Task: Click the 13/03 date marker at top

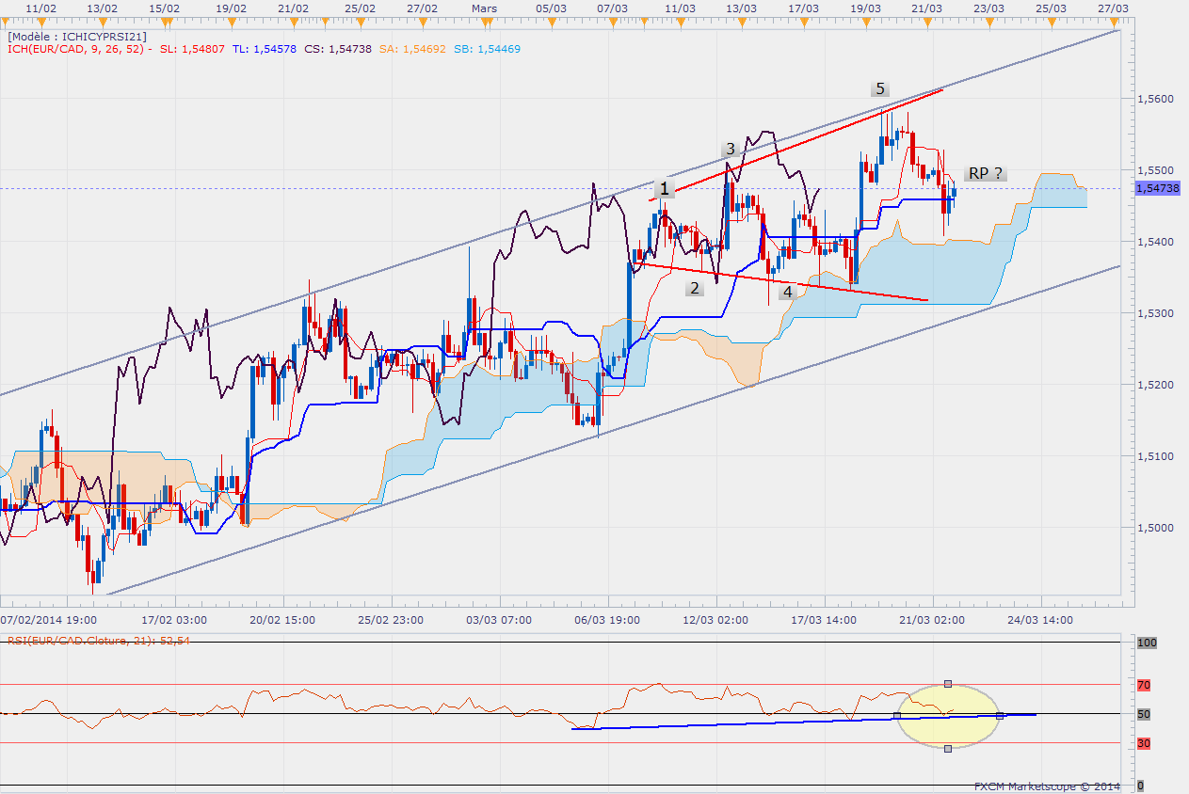Action: (741, 8)
